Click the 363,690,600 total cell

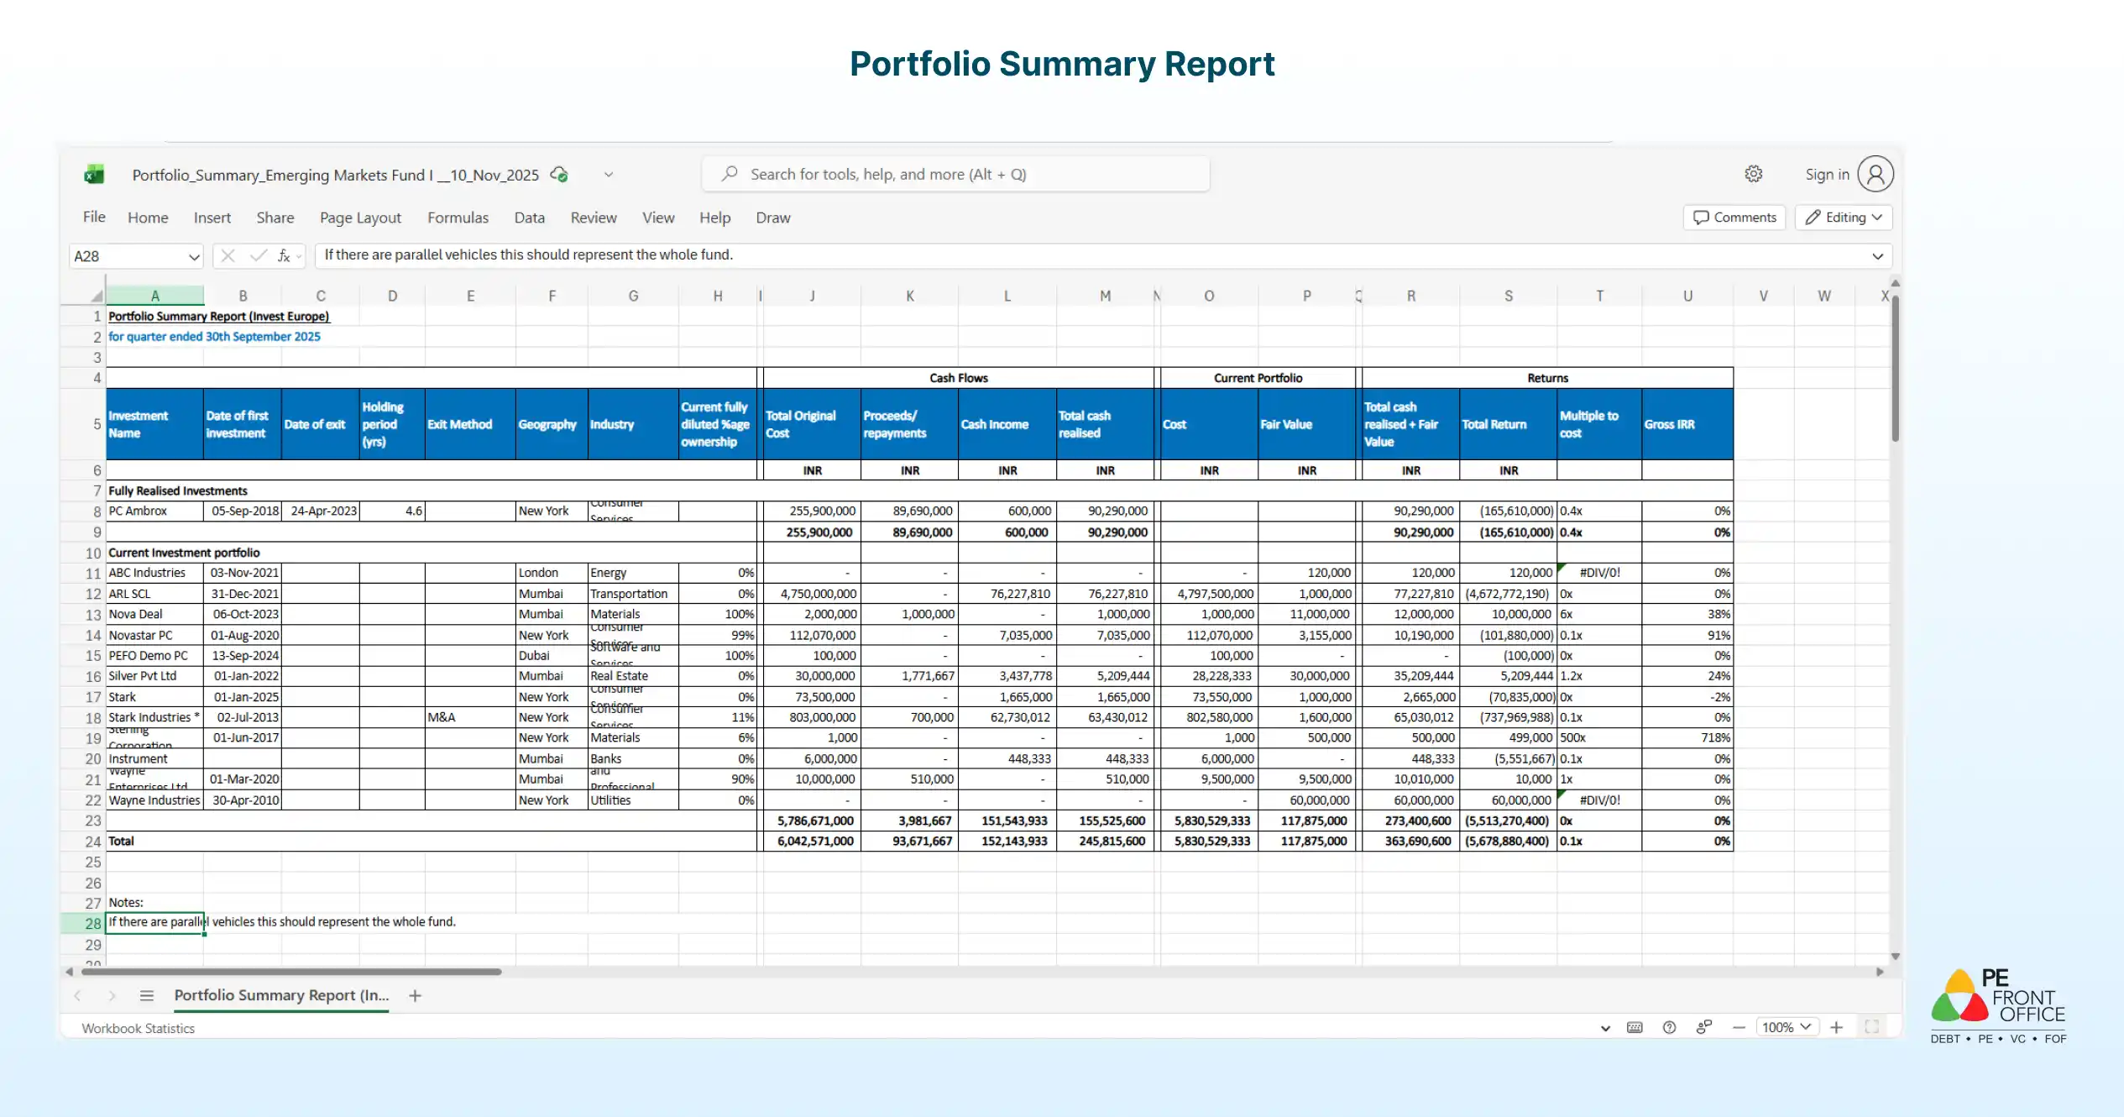pyautogui.click(x=1410, y=842)
